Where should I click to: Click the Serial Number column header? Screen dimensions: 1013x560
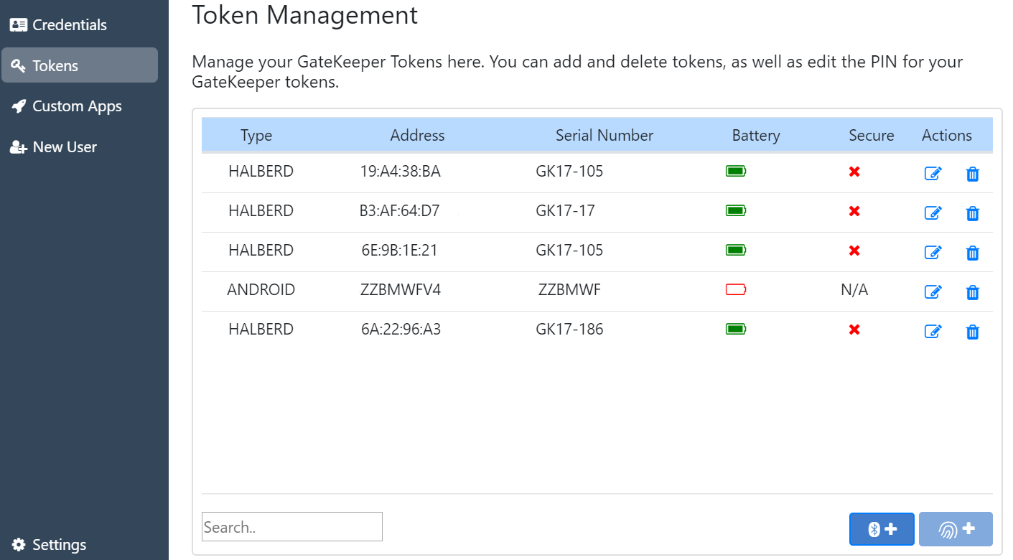click(x=604, y=135)
